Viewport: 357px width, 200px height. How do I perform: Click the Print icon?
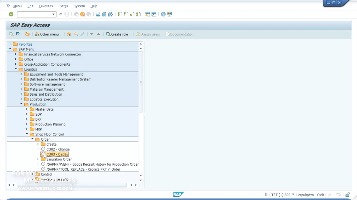click(x=98, y=14)
